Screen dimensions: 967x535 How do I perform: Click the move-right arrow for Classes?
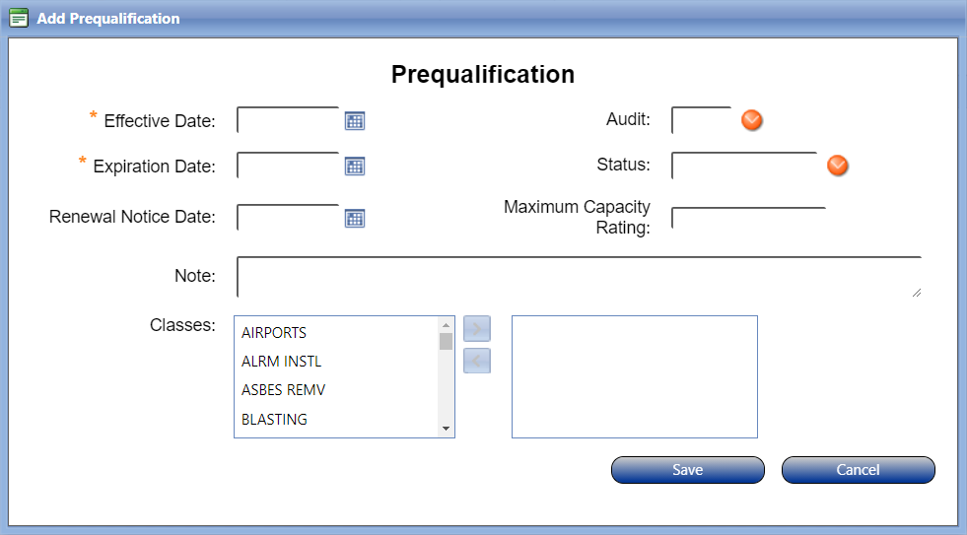[x=477, y=329]
